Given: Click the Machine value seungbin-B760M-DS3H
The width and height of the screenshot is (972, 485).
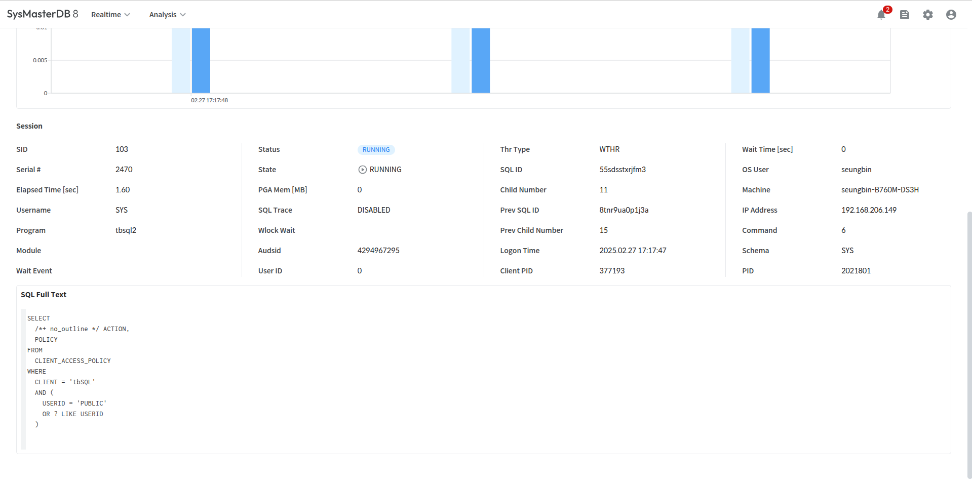Looking at the screenshot, I should pos(880,190).
